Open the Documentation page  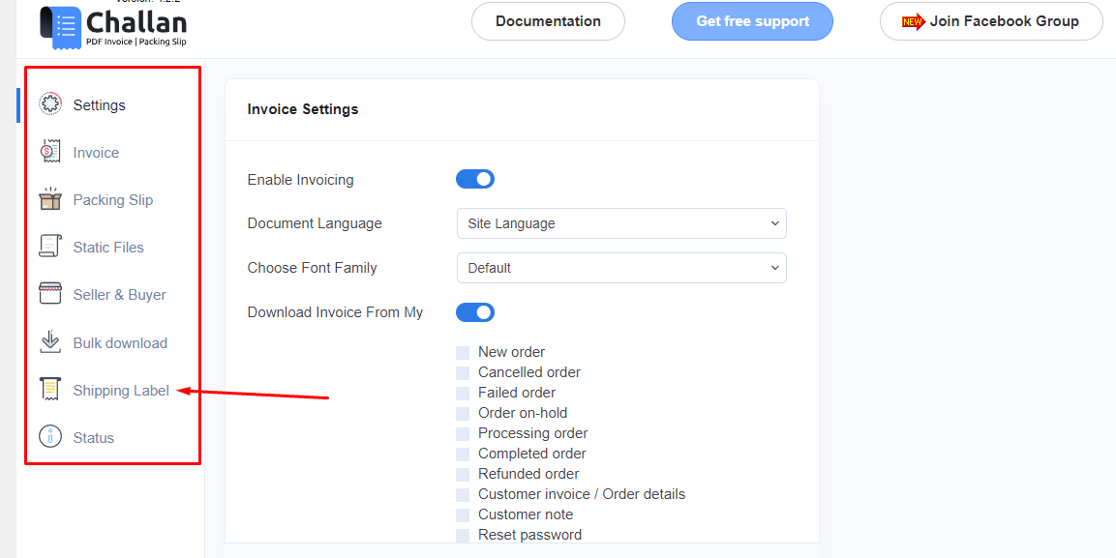point(548,20)
